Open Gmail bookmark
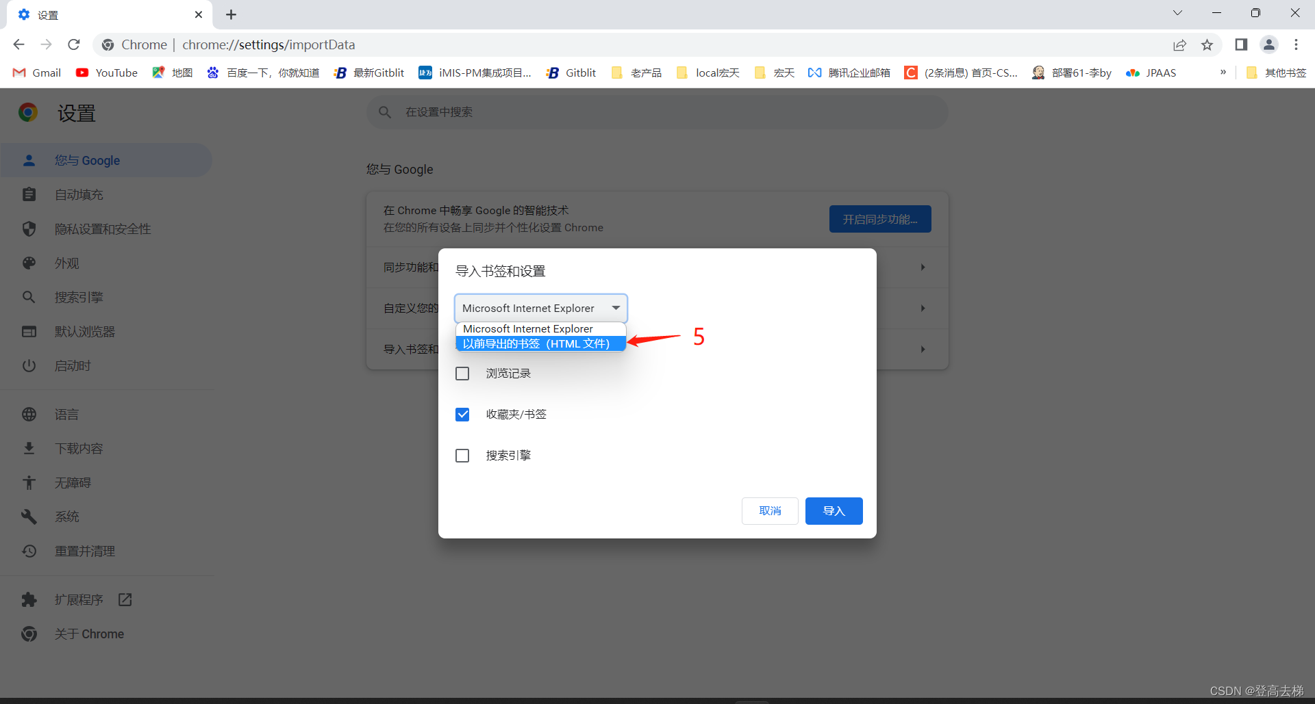Screen dimensions: 1315x704 [x=37, y=73]
